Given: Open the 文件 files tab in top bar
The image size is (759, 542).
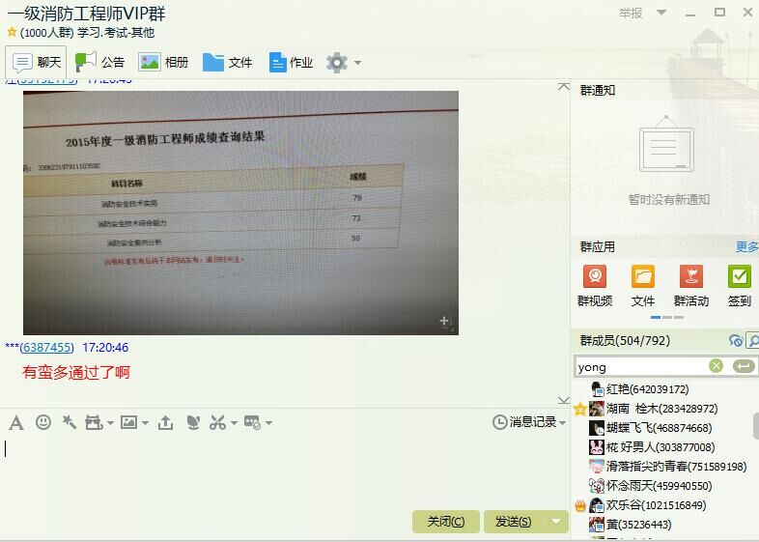Looking at the screenshot, I should (x=227, y=63).
